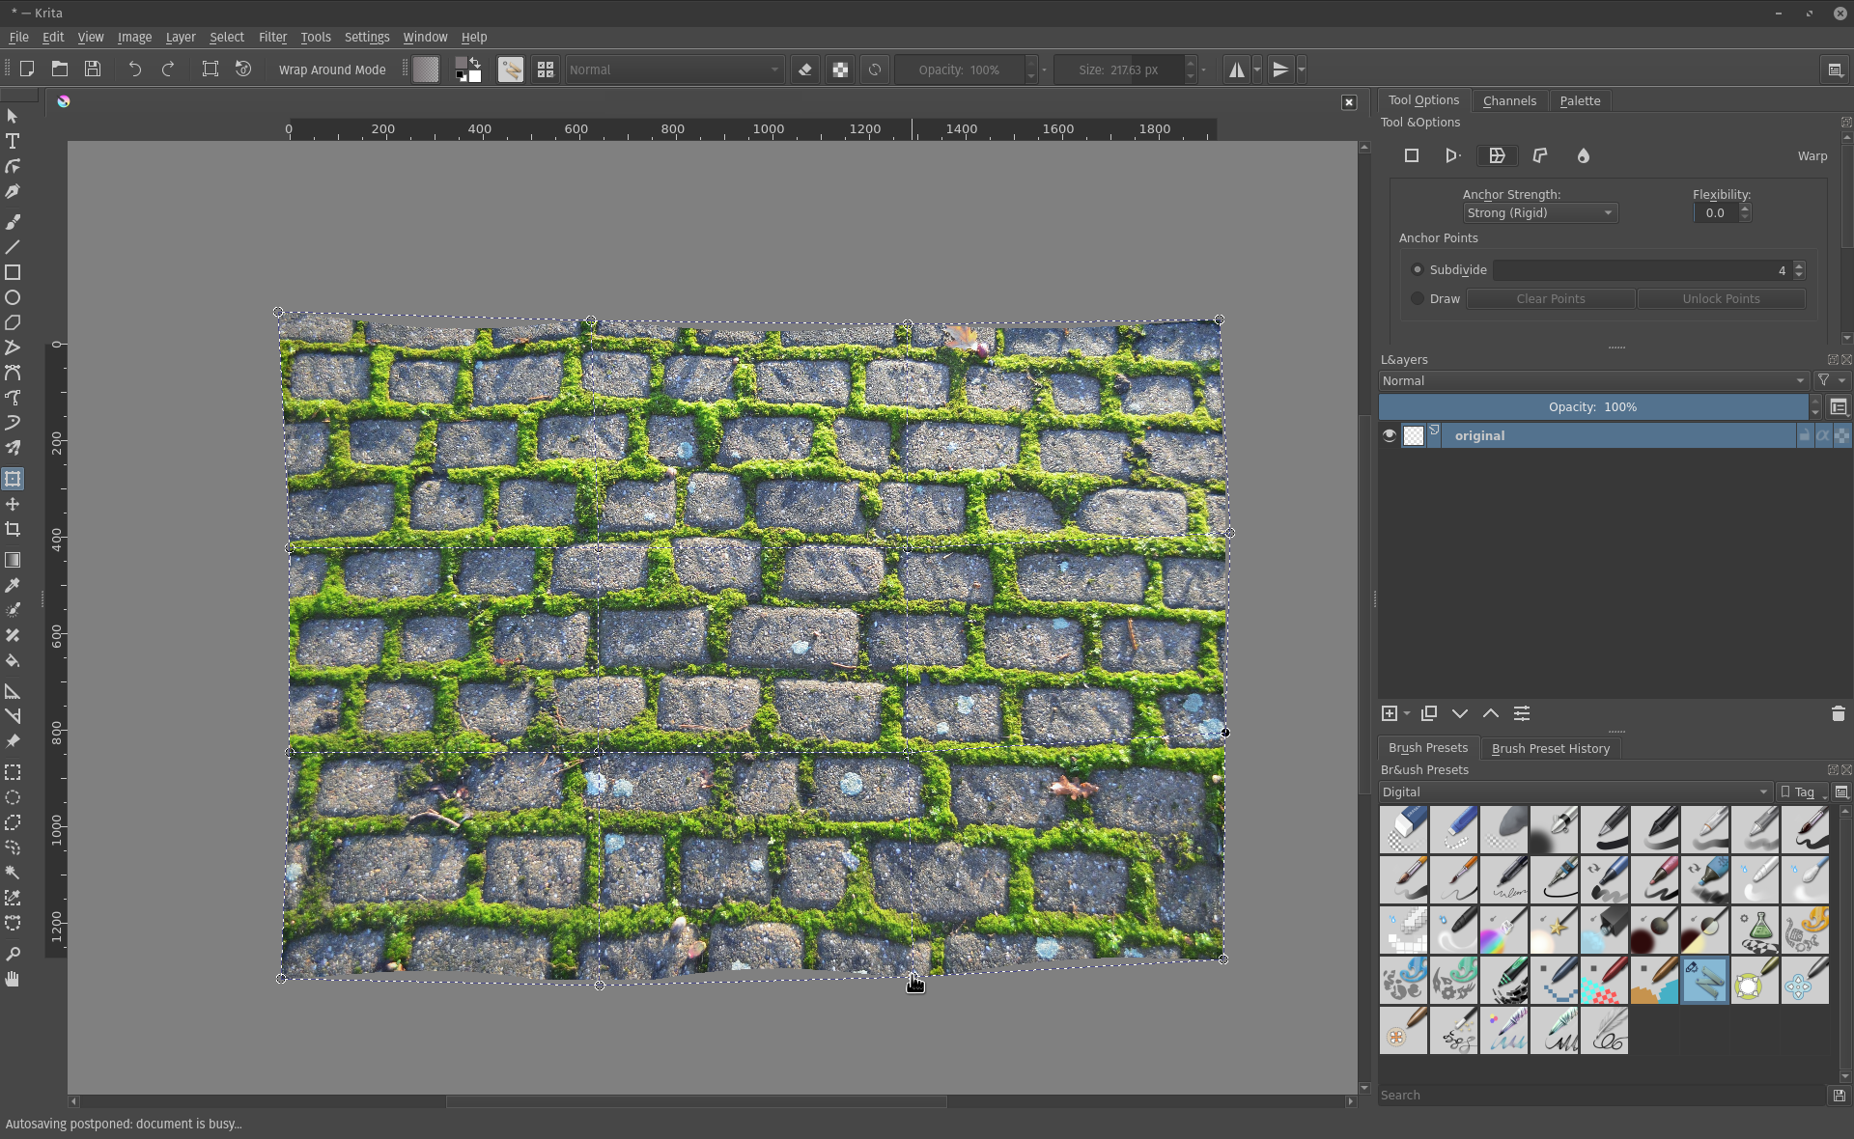Open the layer blending mode dropdown showing Normal
The height and width of the screenshot is (1139, 1854).
click(1593, 380)
